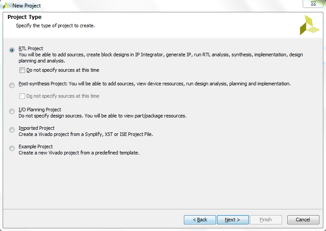Select the RTL Project radio button

pyautogui.click(x=12, y=50)
